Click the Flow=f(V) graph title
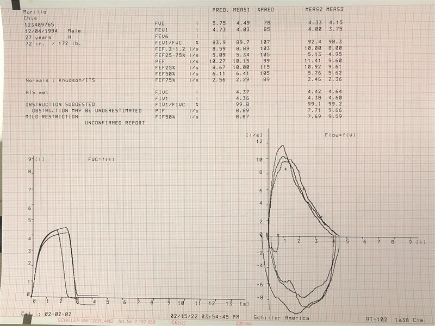435x326 pixels. tap(340, 134)
